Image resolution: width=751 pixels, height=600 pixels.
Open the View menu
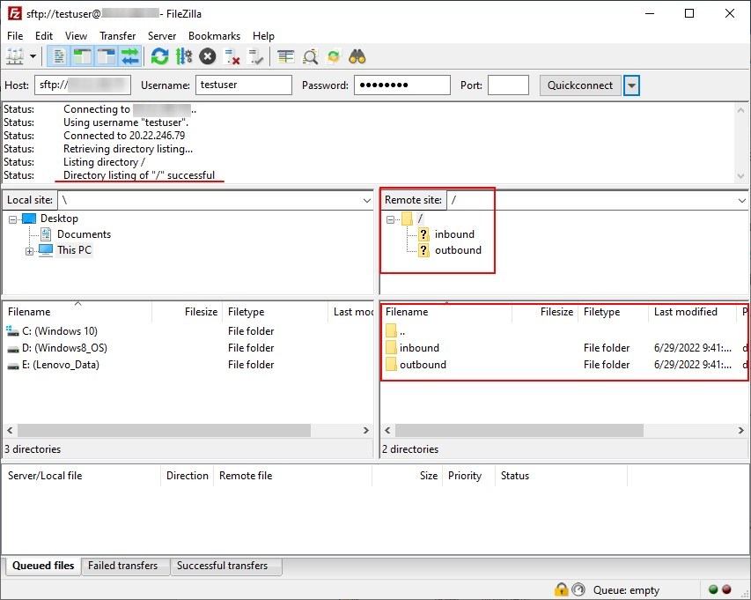(76, 36)
